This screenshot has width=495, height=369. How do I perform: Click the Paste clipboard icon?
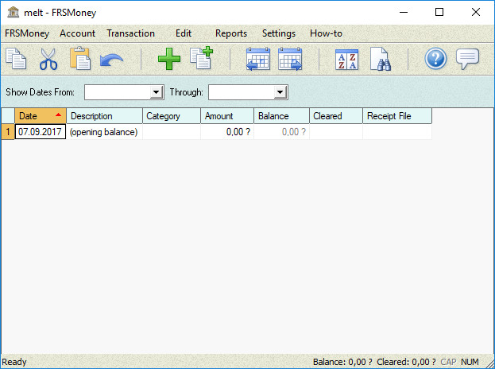point(80,58)
